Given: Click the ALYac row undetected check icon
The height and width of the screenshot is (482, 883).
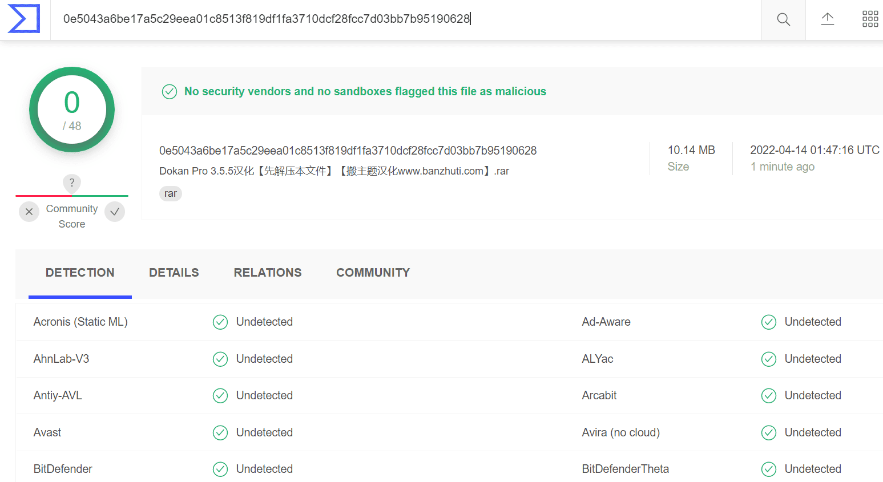Looking at the screenshot, I should [x=769, y=359].
